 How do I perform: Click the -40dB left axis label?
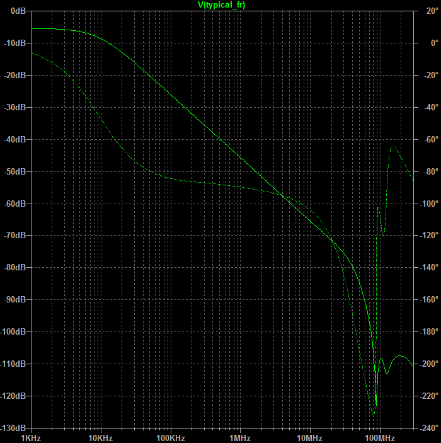14,139
